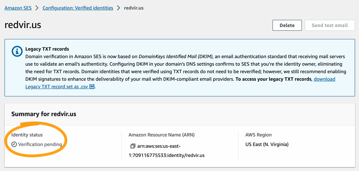This screenshot has height=171, width=359.
Task: Open the Amazon SES breadcrumb link
Action: click(x=18, y=8)
